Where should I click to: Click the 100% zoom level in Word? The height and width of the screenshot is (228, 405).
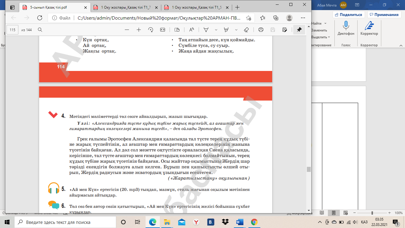[398, 213]
